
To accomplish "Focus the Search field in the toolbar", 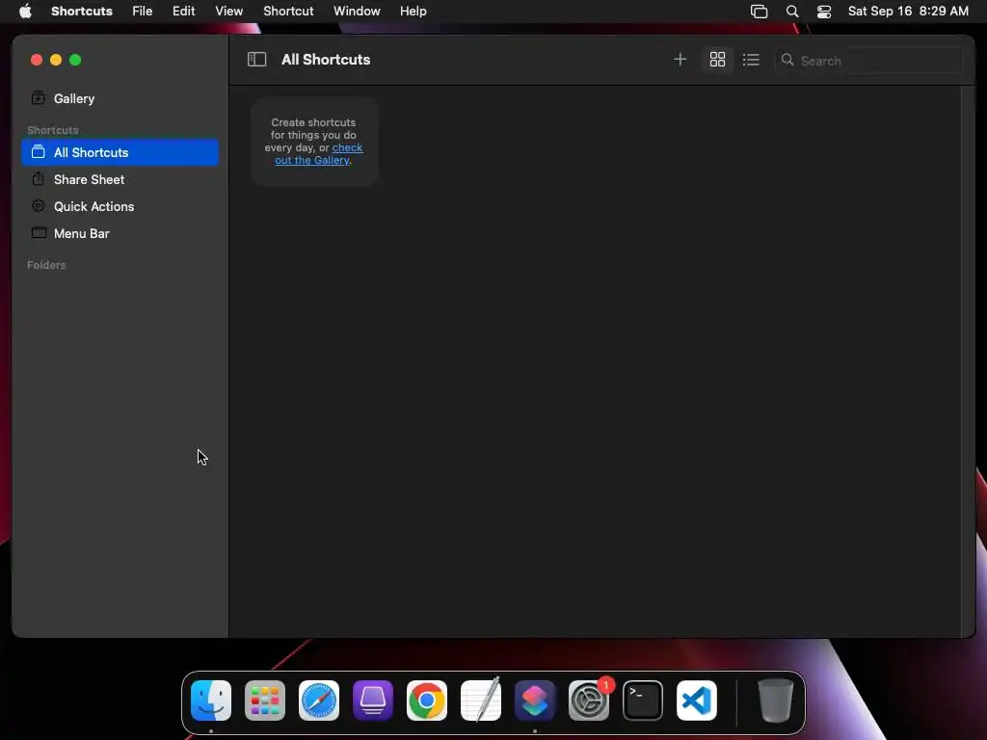I will click(868, 61).
